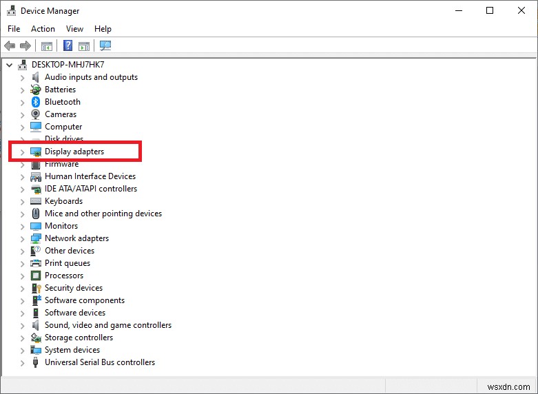This screenshot has width=538, height=394.
Task: Click the Print queues printer icon
Action: click(x=36, y=263)
